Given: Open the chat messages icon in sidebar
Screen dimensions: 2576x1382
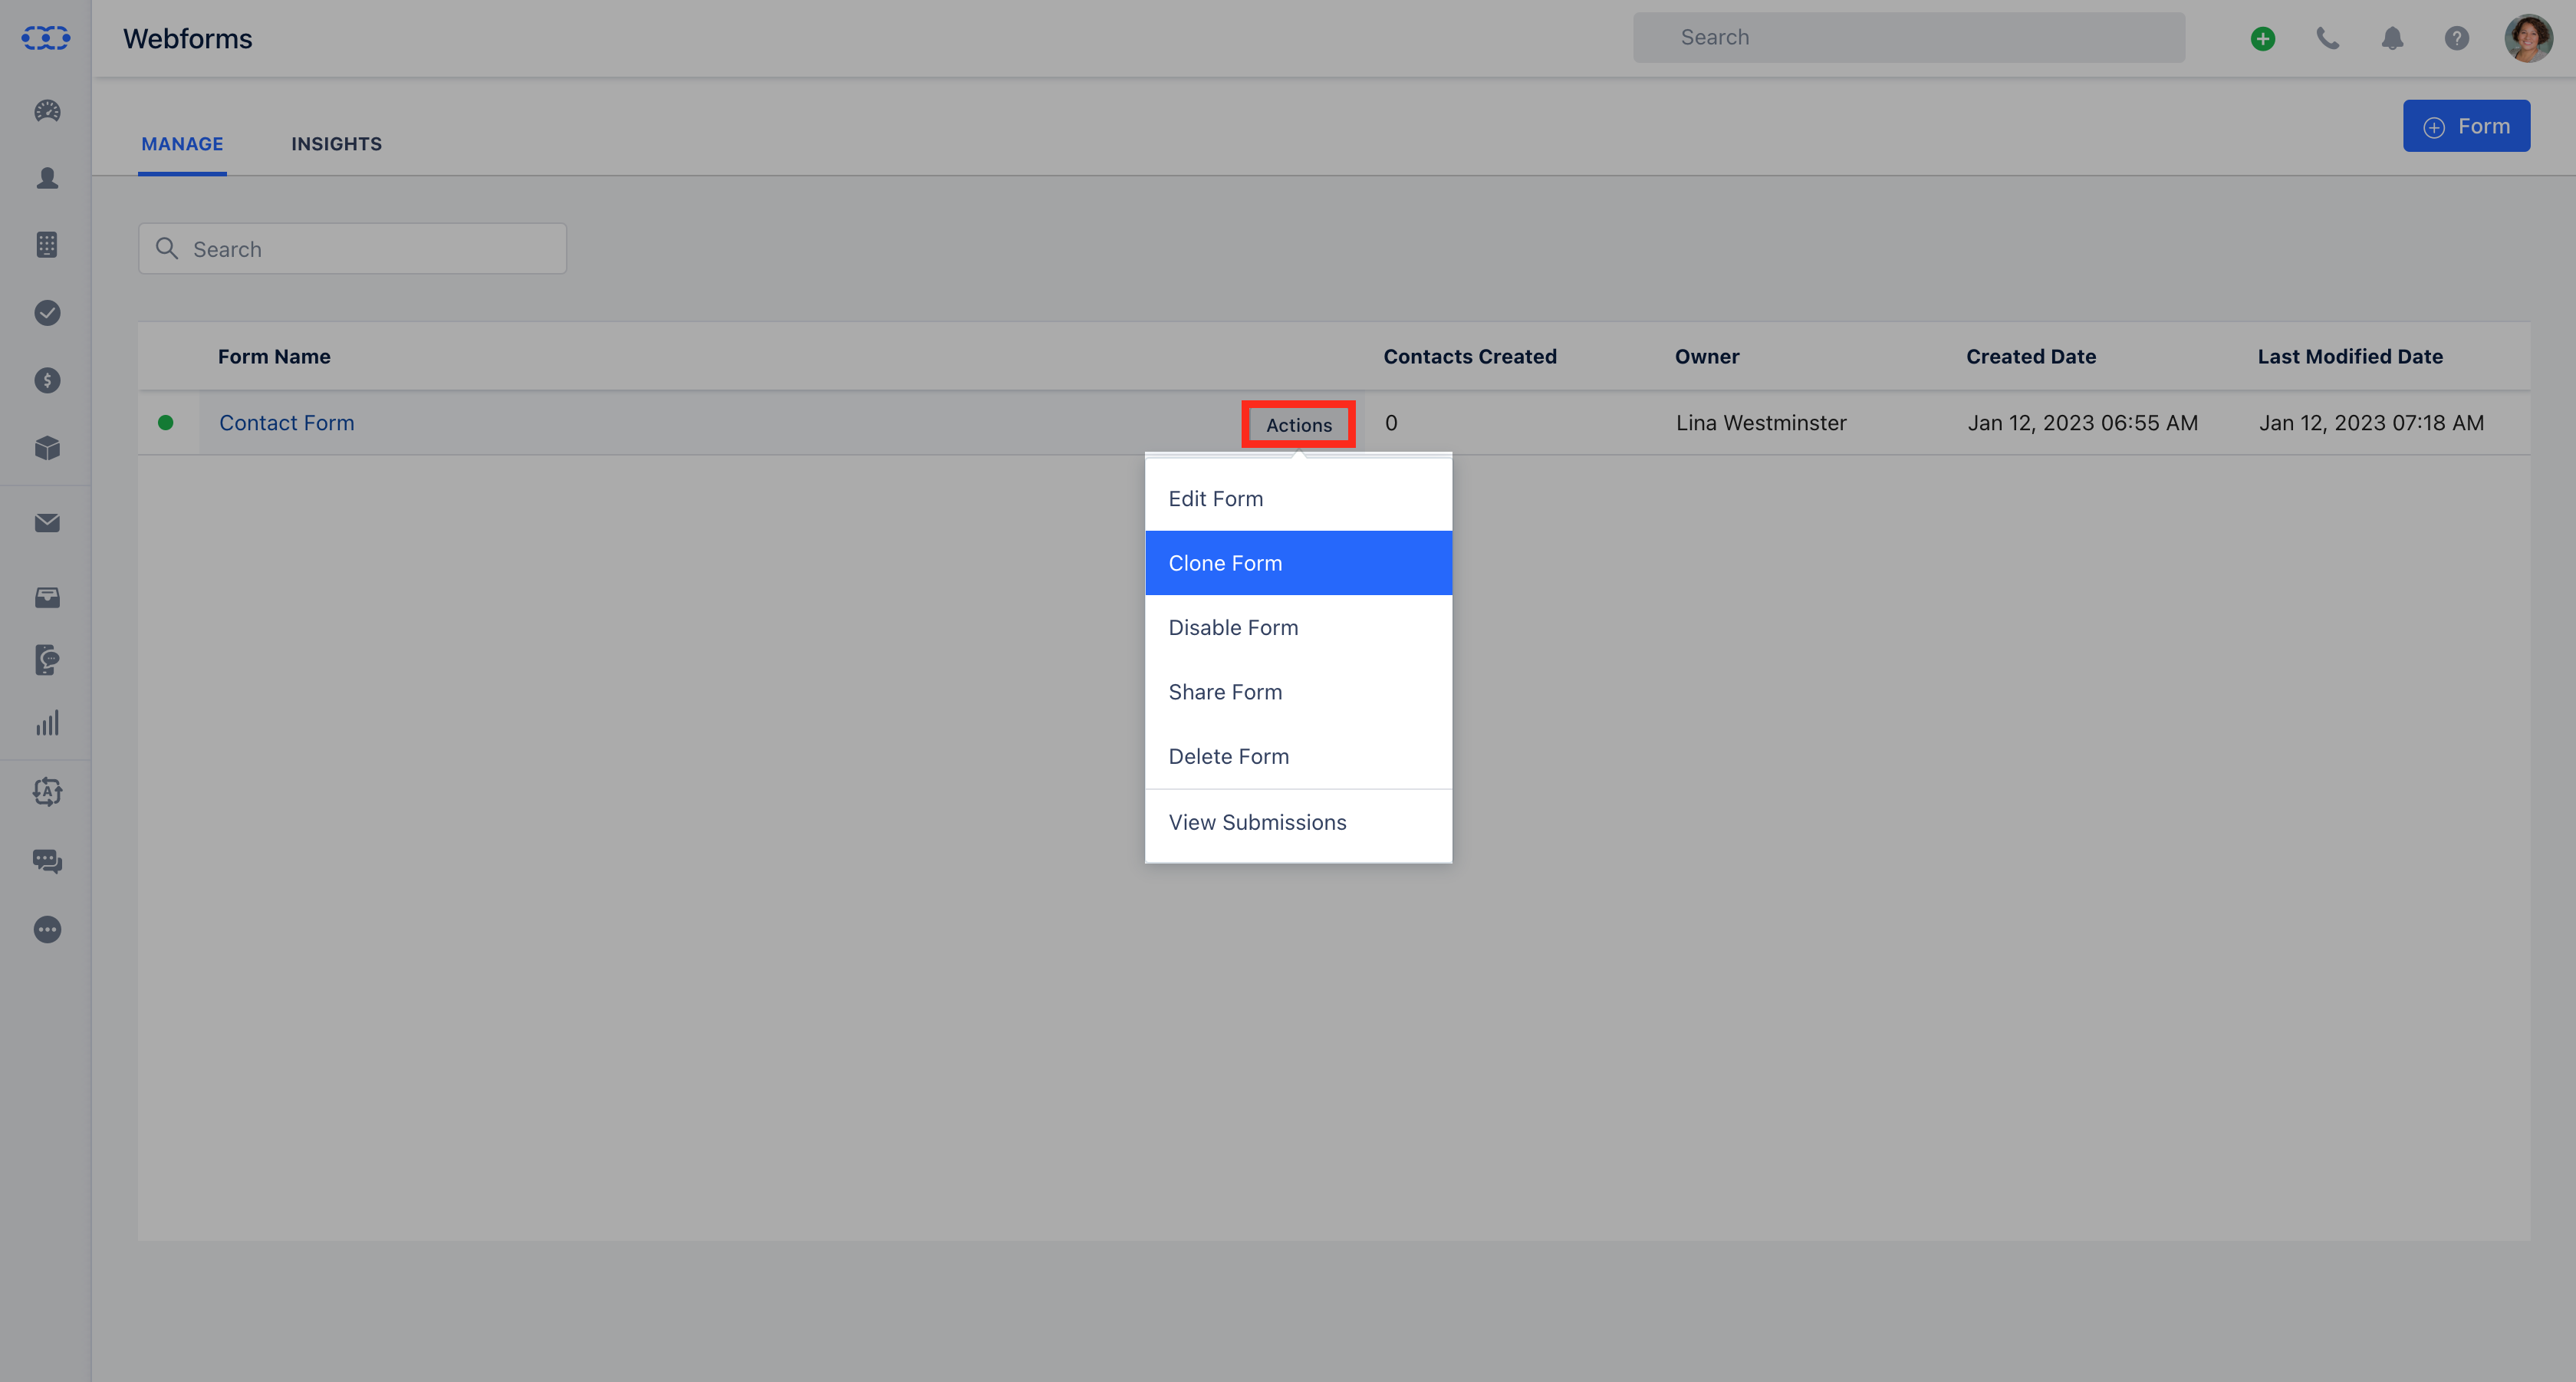Looking at the screenshot, I should (47, 861).
